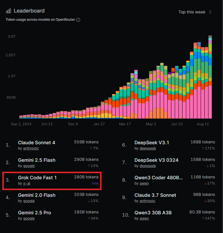Click the info icon beside OpenRouter
Image resolution: width=223 pixels, height=233 pixels.
coord(78,20)
